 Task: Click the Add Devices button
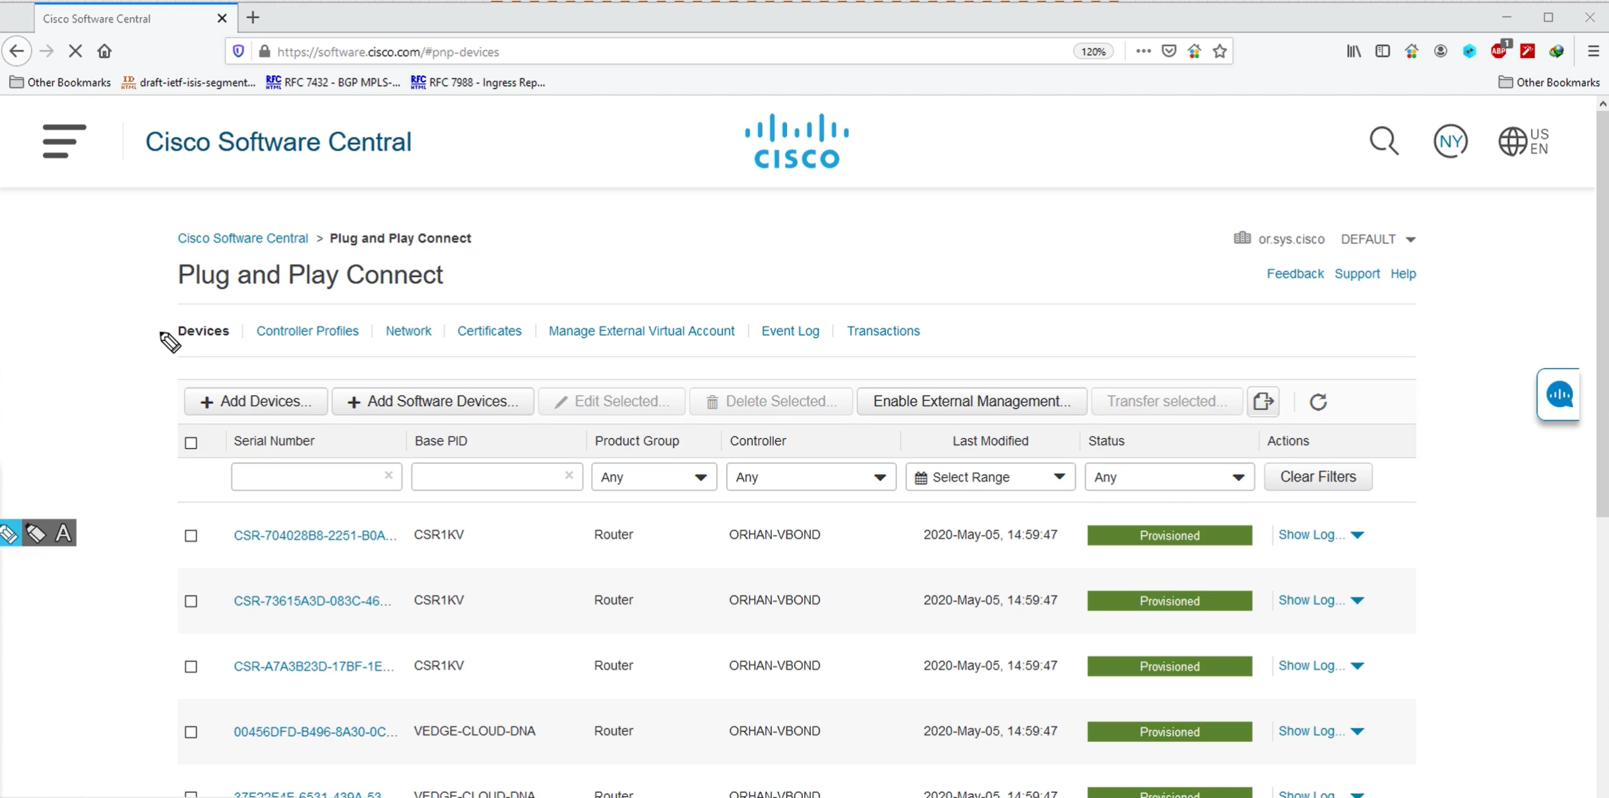coord(256,402)
